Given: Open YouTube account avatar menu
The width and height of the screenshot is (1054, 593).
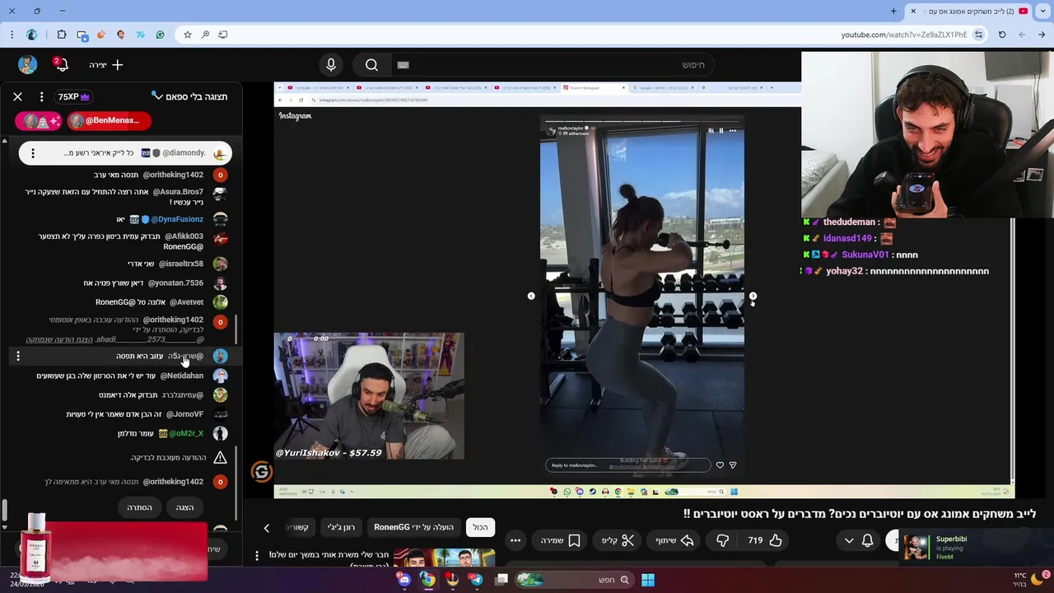Looking at the screenshot, I should (x=28, y=64).
